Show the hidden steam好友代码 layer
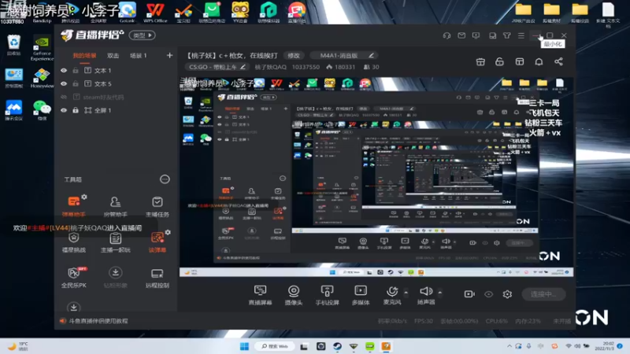 click(64, 97)
